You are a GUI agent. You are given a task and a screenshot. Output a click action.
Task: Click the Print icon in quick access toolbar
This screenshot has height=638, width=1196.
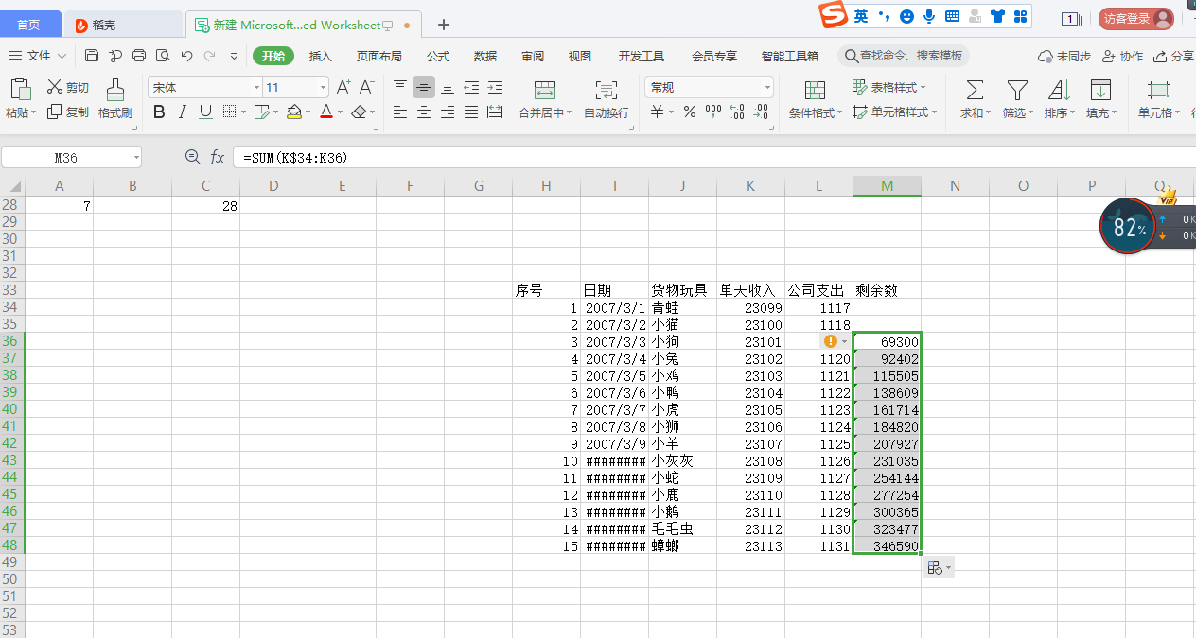(139, 56)
